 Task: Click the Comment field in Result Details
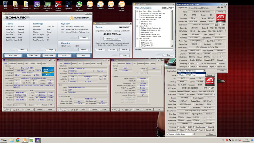coord(157,50)
